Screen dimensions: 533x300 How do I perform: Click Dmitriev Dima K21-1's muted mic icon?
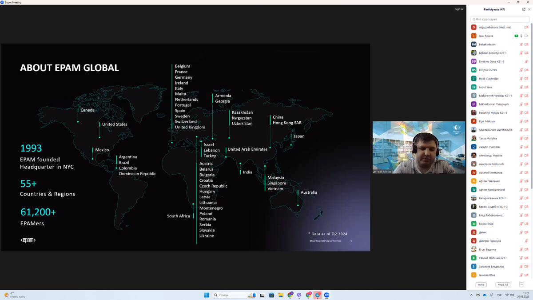[x=526, y=62]
